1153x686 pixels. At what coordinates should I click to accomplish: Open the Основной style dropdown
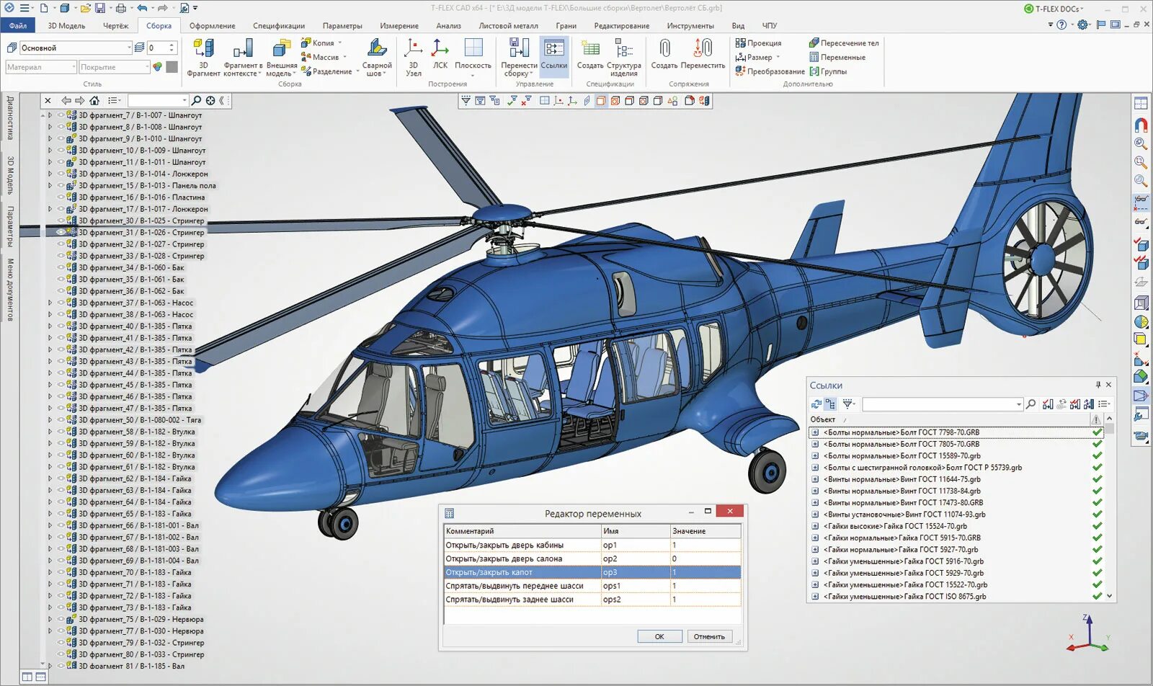pyautogui.click(x=129, y=48)
